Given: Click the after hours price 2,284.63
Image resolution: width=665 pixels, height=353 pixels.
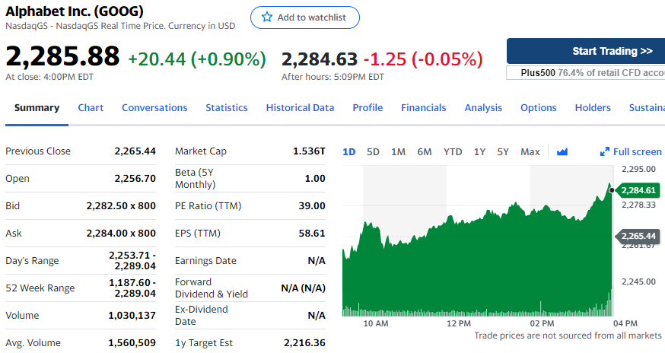Looking at the screenshot, I should (x=320, y=59).
